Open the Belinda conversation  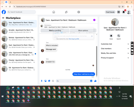click(x=19, y=39)
